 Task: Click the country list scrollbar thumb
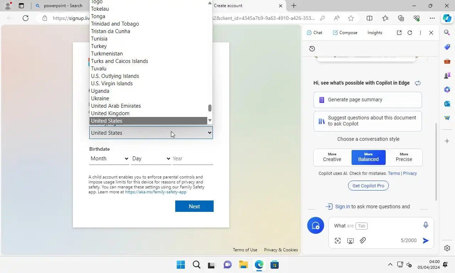tap(210, 108)
